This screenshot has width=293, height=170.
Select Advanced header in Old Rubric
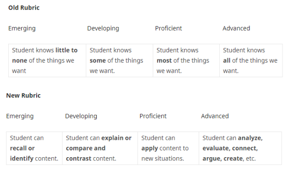click(236, 28)
